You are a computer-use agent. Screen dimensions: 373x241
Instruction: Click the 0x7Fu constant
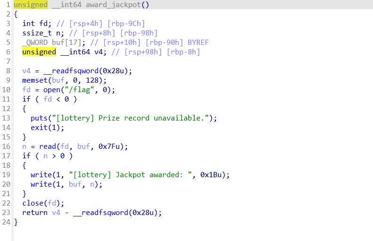pos(109,146)
